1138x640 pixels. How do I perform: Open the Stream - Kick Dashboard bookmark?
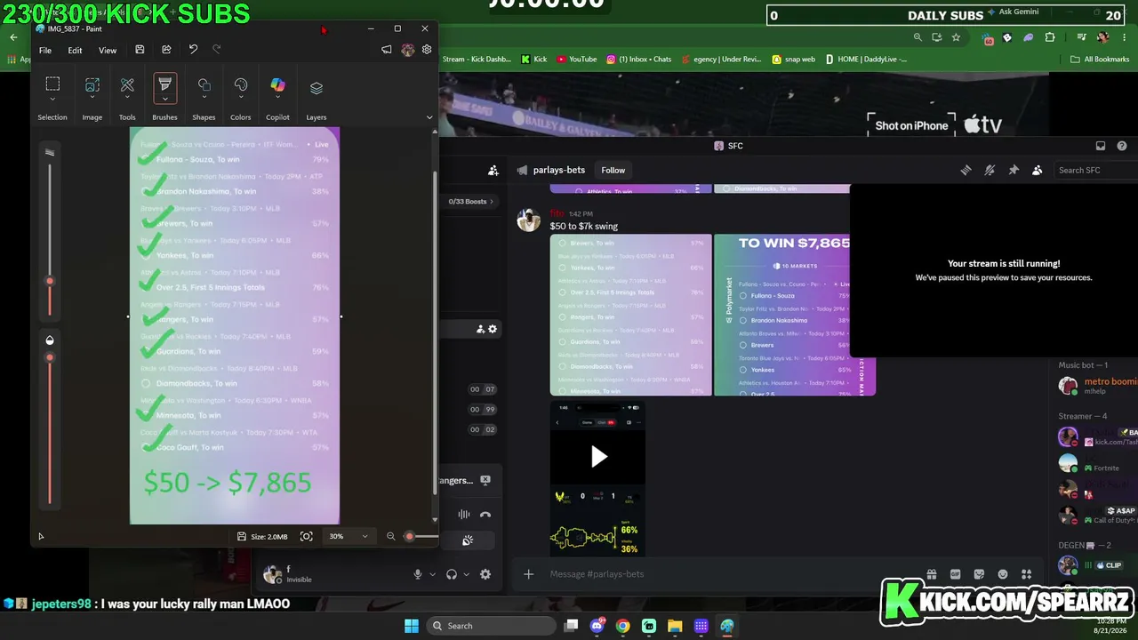(x=477, y=60)
